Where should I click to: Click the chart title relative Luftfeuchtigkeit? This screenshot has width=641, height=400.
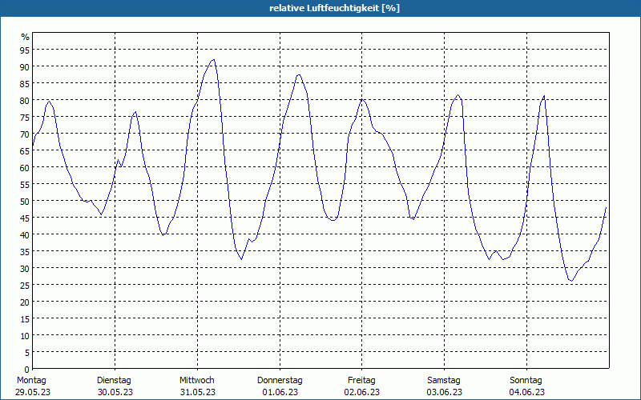[x=324, y=8]
